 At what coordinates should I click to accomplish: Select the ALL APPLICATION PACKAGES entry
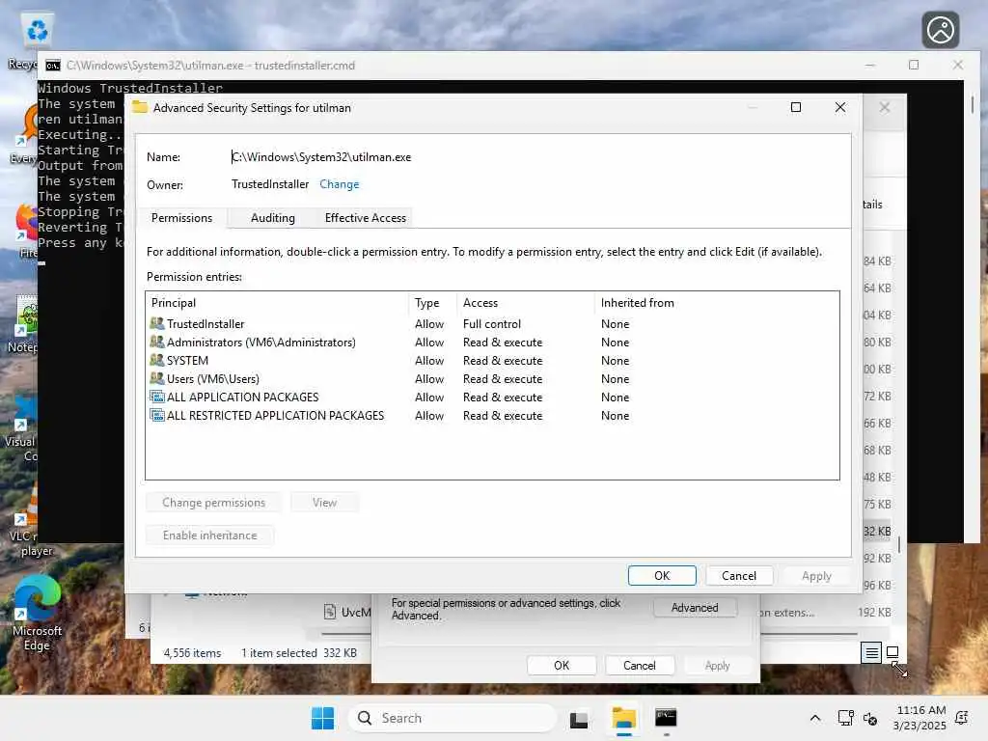tap(491, 397)
